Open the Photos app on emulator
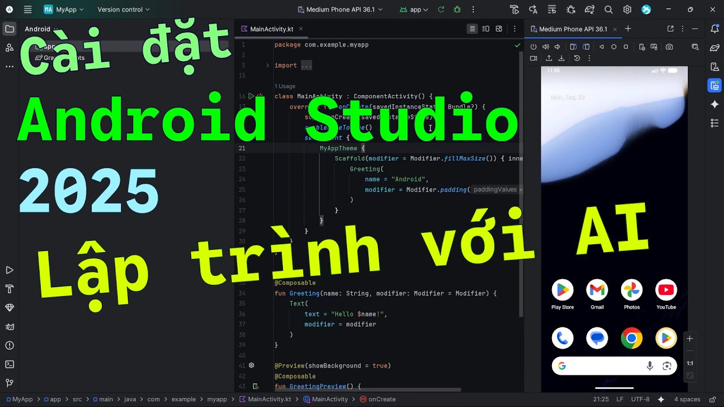 (632, 295)
